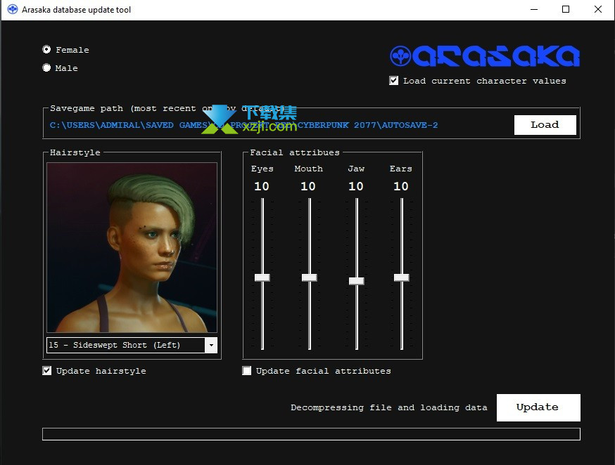Image resolution: width=615 pixels, height=465 pixels.
Task: Click the Jaw slider handle
Action: tap(357, 281)
